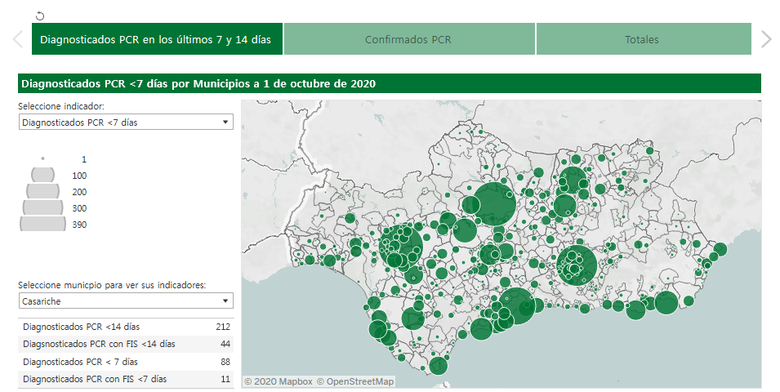Select the smallest legend dot labeled 1
Screen dimensions: 780x392
[x=42, y=159]
